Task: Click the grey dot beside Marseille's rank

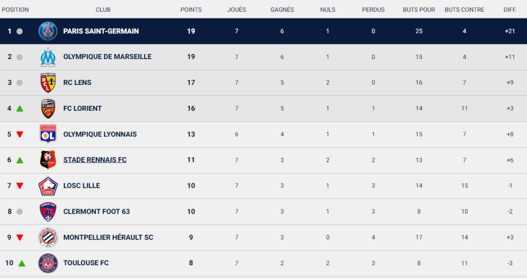Action: (19, 57)
